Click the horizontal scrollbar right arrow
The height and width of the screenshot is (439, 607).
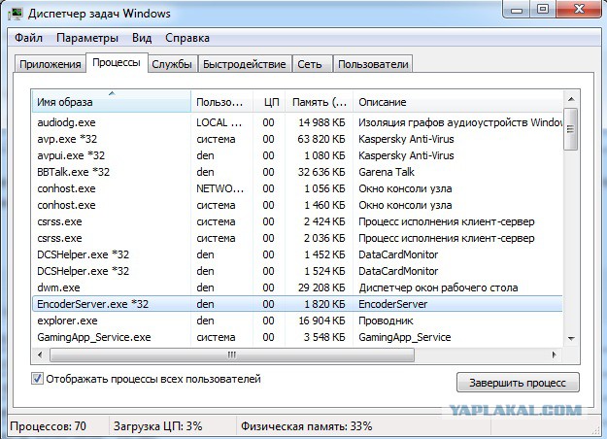(x=554, y=355)
